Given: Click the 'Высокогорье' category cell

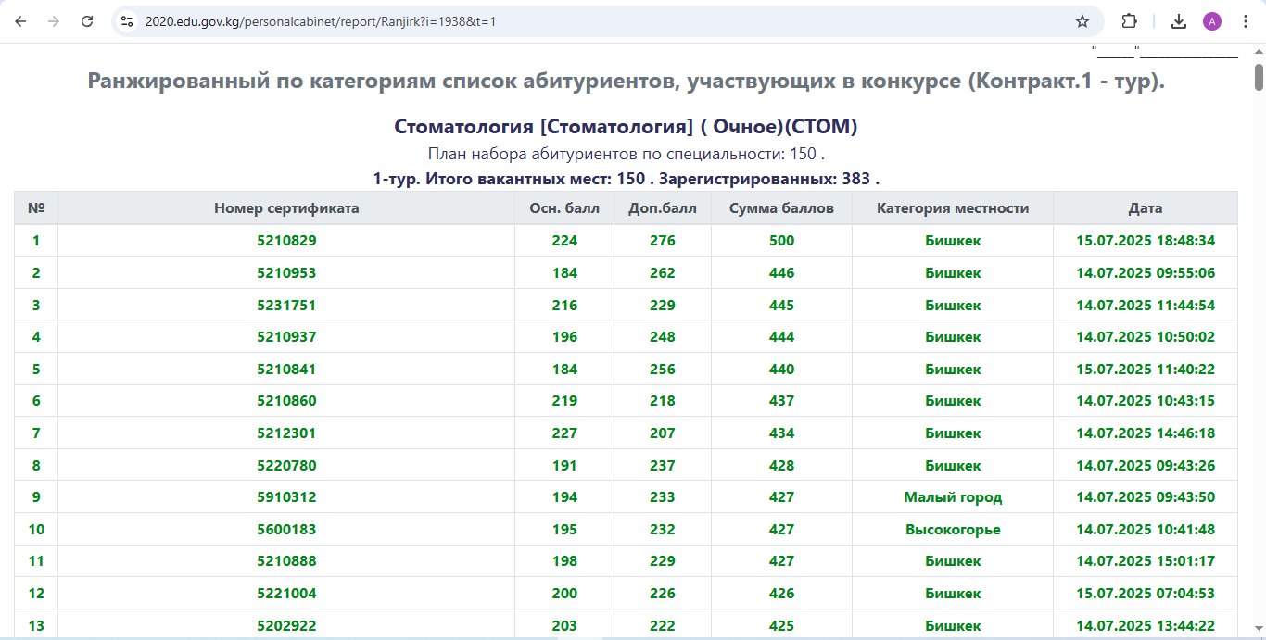Looking at the screenshot, I should pos(953,530).
